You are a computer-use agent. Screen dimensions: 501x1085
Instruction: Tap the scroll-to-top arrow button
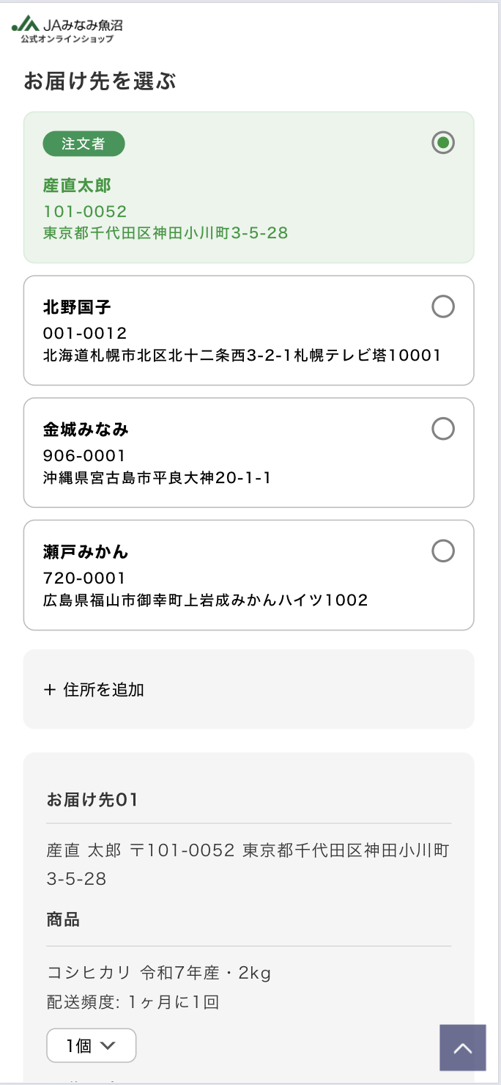click(462, 1048)
